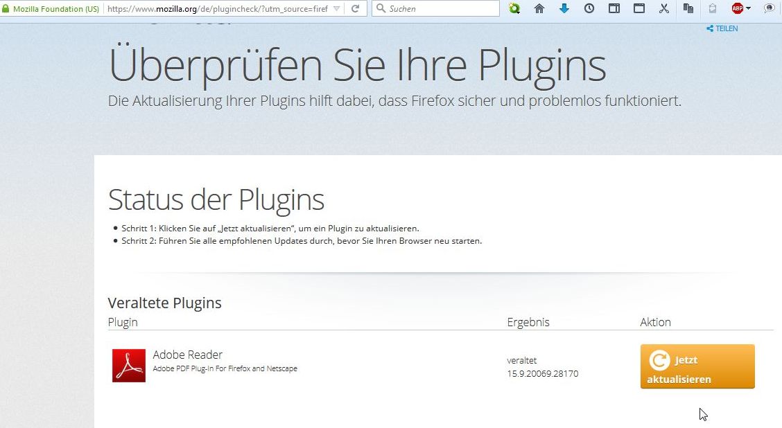Open the green add-on icon in the toolbar
This screenshot has width=782, height=428.
514,8
